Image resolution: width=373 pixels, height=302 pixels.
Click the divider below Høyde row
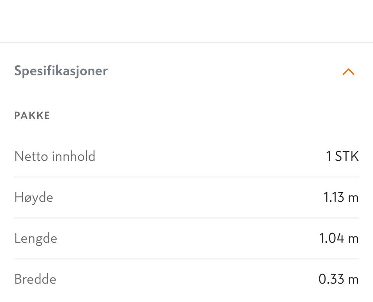(x=186, y=218)
